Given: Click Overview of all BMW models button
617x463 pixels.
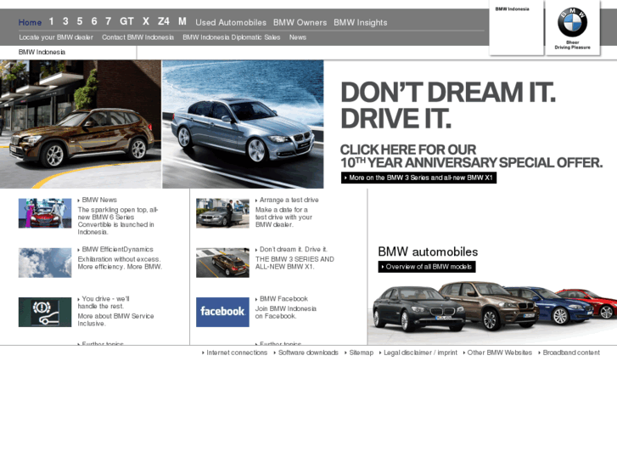Looking at the screenshot, I should (x=427, y=267).
